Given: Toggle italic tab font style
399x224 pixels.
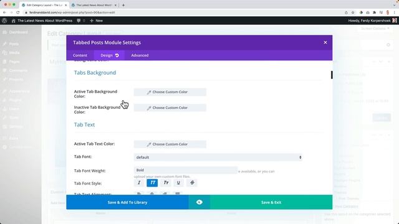Looking at the screenshot, I should tap(139, 182).
